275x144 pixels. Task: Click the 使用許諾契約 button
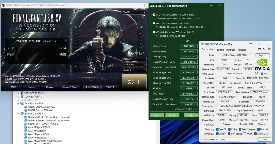click(92, 87)
